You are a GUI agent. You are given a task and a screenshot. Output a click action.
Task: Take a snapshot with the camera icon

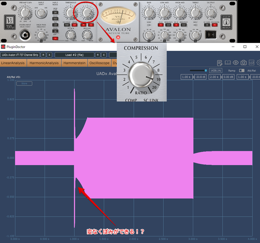click(x=243, y=63)
